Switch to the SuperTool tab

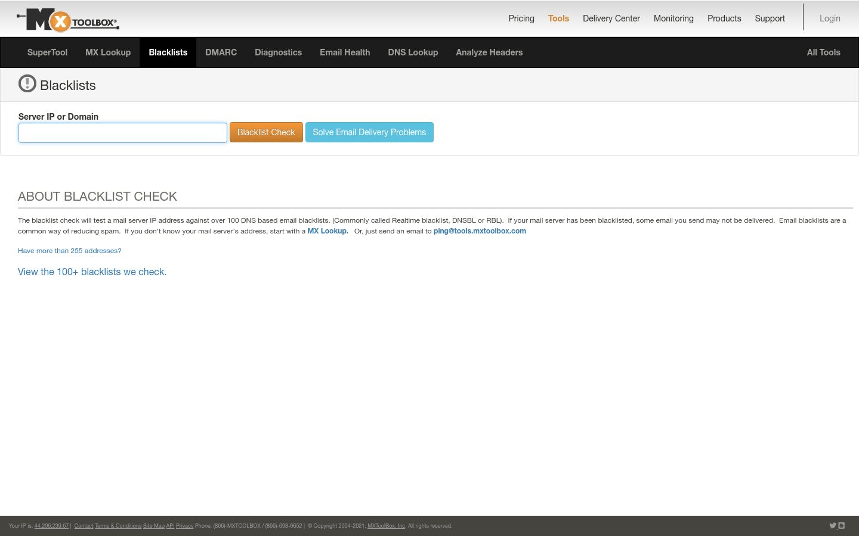tap(47, 52)
